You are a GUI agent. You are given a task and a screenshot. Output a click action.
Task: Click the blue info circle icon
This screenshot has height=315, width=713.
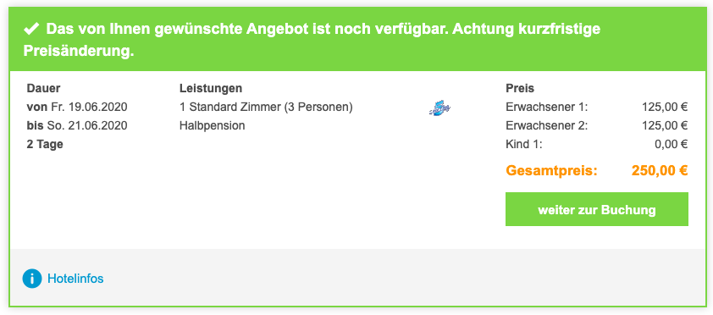tap(32, 279)
